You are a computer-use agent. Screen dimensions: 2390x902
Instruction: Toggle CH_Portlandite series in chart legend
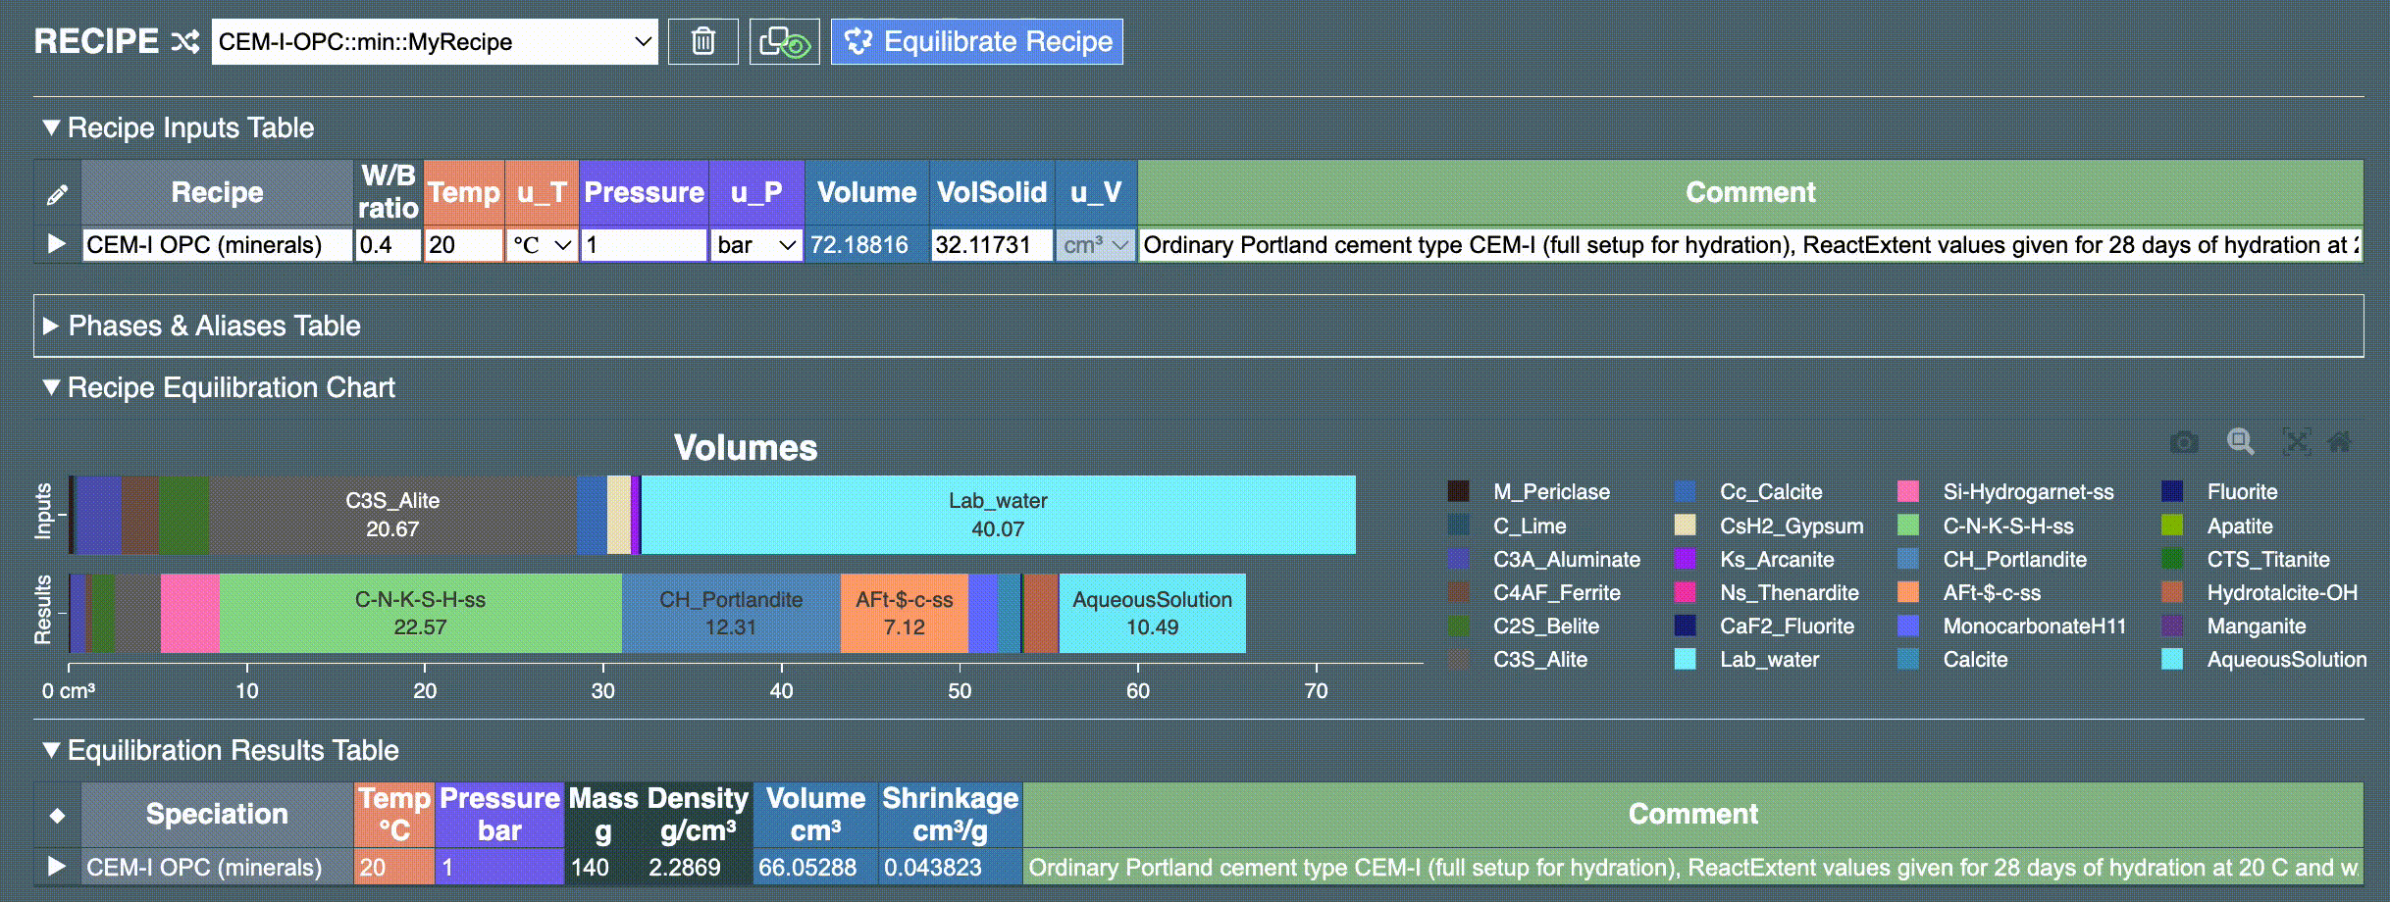2013,560
